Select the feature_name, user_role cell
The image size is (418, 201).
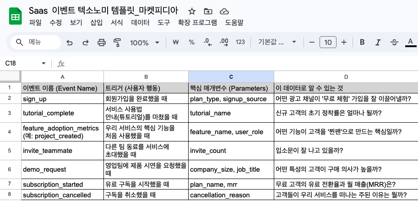tap(231, 132)
